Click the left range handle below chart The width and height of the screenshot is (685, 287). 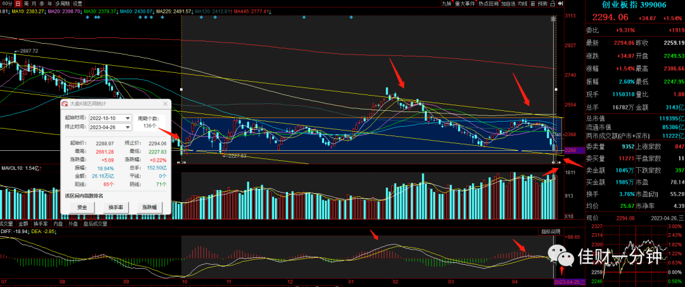pos(183,162)
